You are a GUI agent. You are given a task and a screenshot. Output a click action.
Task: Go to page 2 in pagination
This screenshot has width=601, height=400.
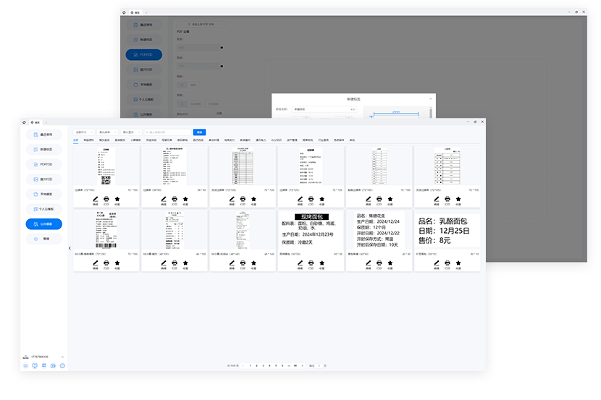point(256,366)
